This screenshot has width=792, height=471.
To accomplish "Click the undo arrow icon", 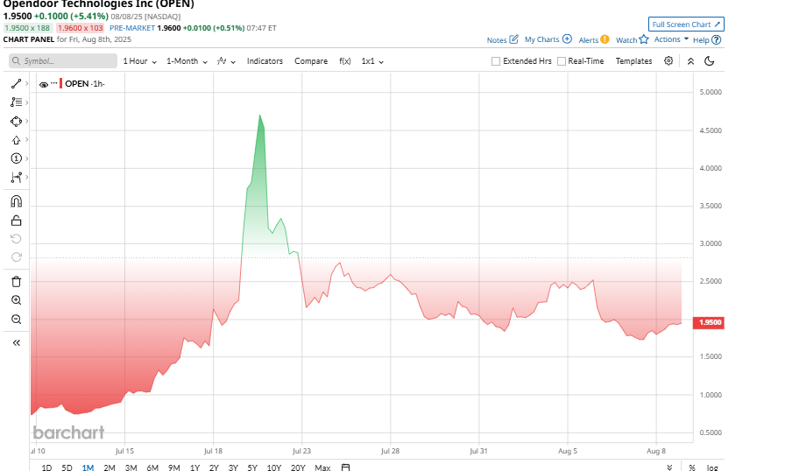I will (16, 238).
